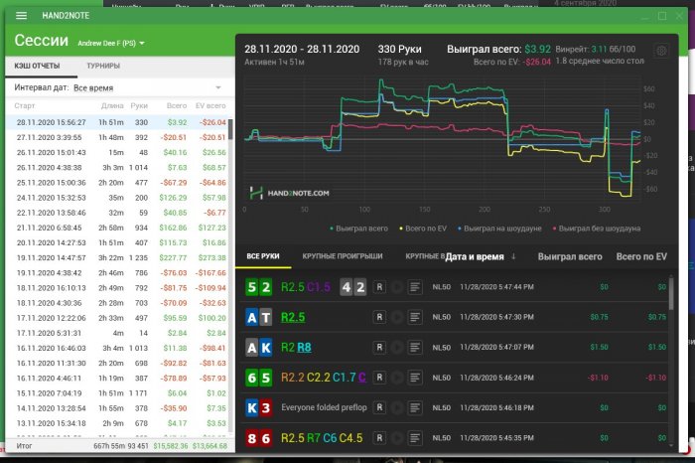
Task: Toggle the 'Выиграл всего' chart series legend
Action: point(359,229)
